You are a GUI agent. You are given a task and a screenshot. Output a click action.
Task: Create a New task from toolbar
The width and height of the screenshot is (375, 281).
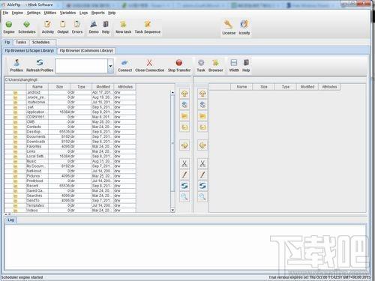tap(123, 25)
